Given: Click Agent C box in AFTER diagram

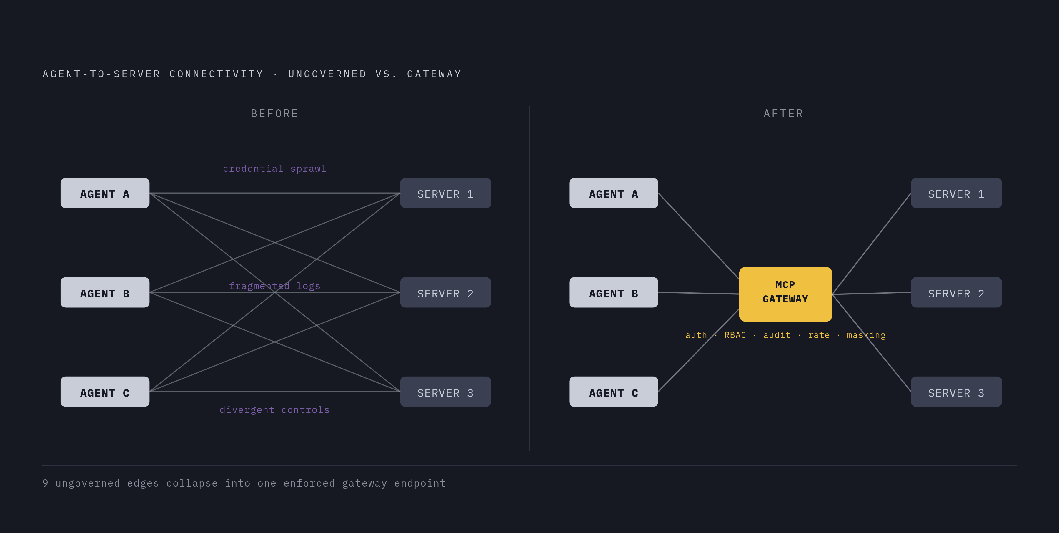Looking at the screenshot, I should 614,392.
